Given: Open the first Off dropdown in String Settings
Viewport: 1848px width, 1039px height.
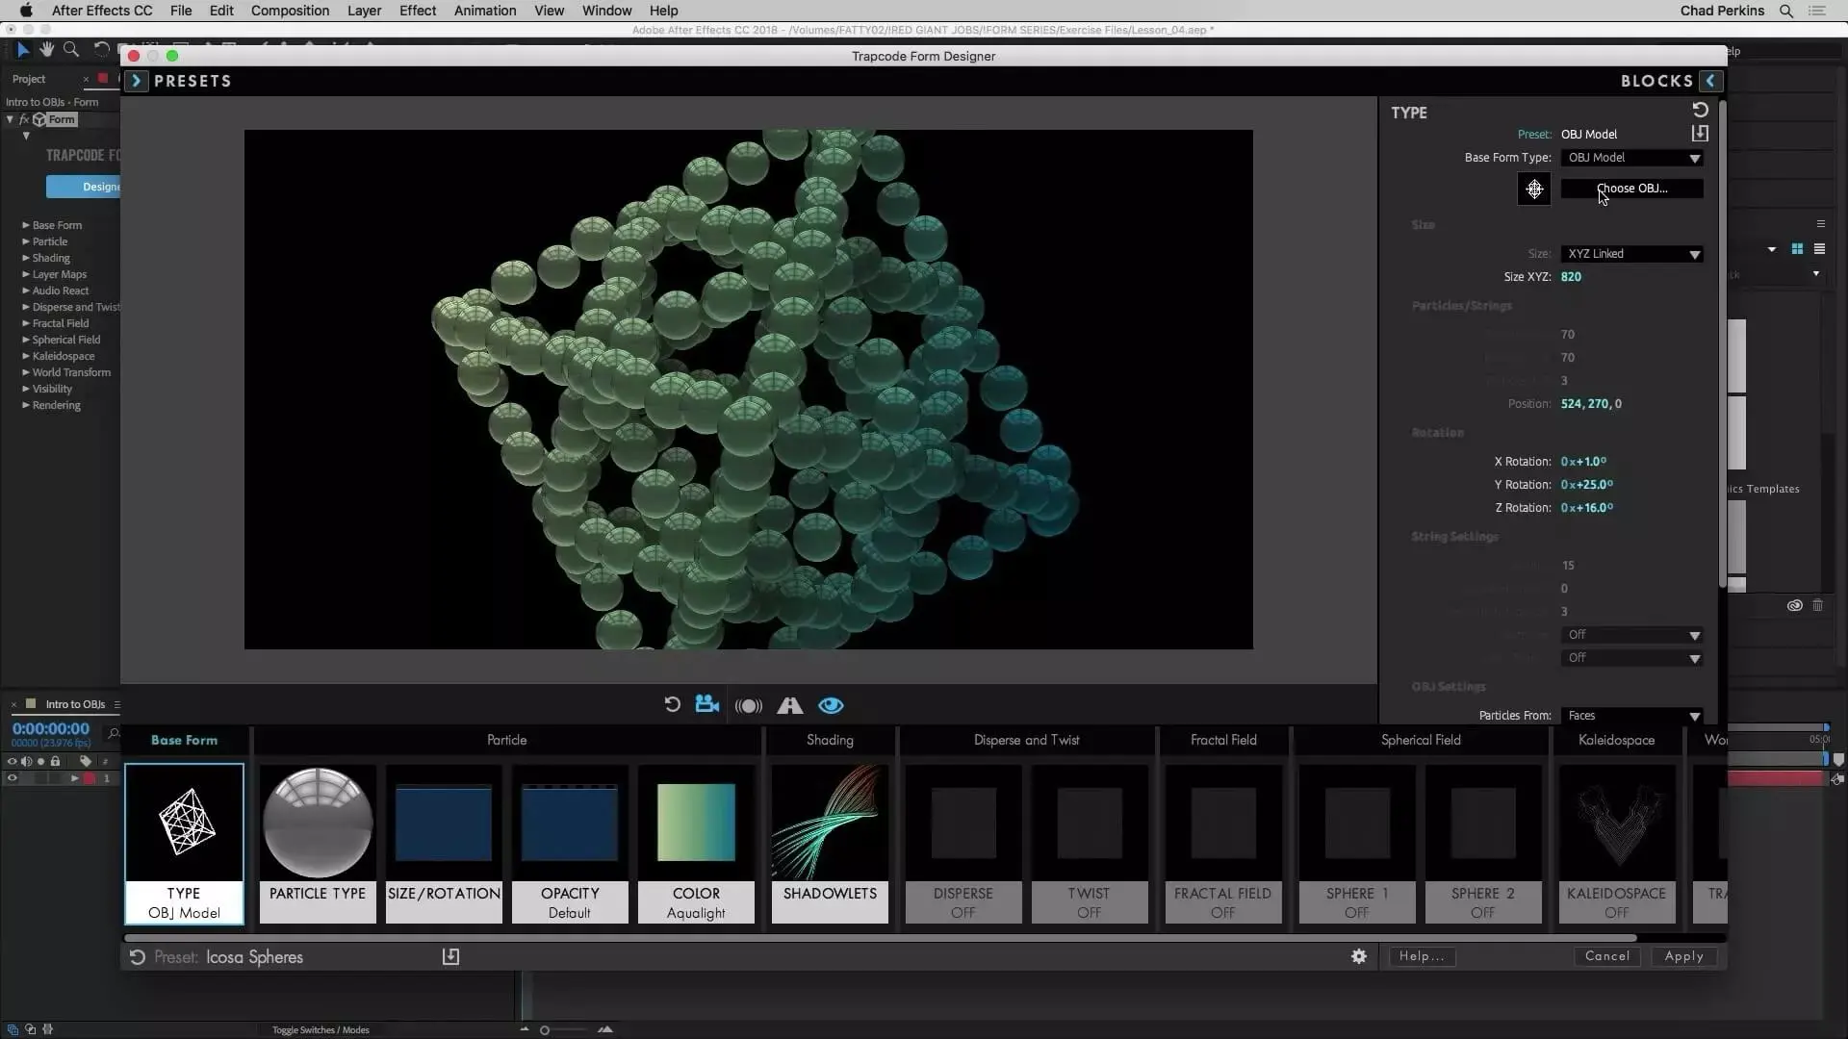Looking at the screenshot, I should tap(1631, 635).
